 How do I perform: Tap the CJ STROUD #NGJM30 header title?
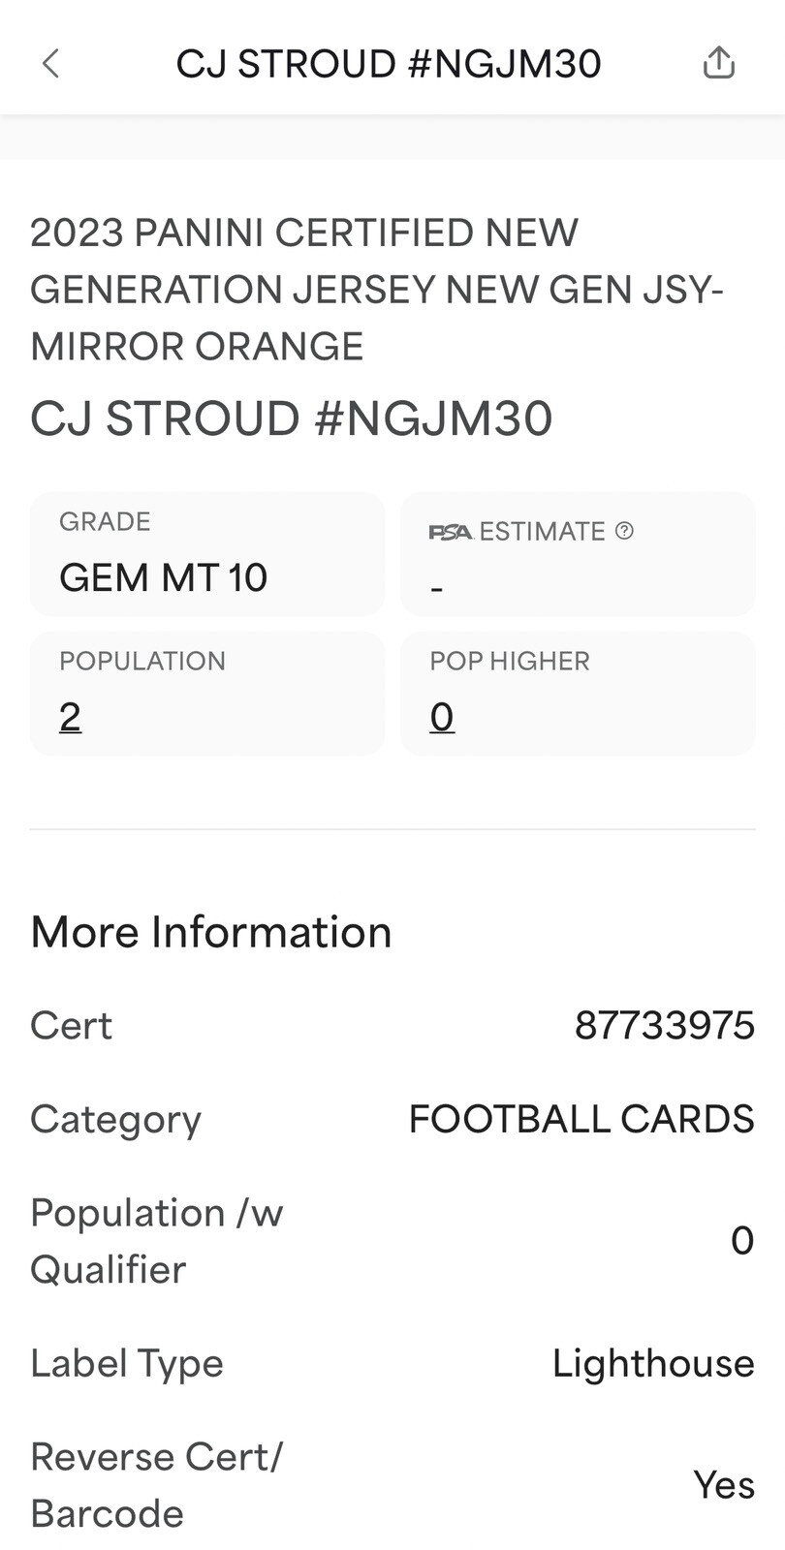389,64
